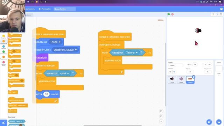Select the Trisha sprite thumbnail
The height and width of the screenshot is (126, 224).
(x=172, y=80)
